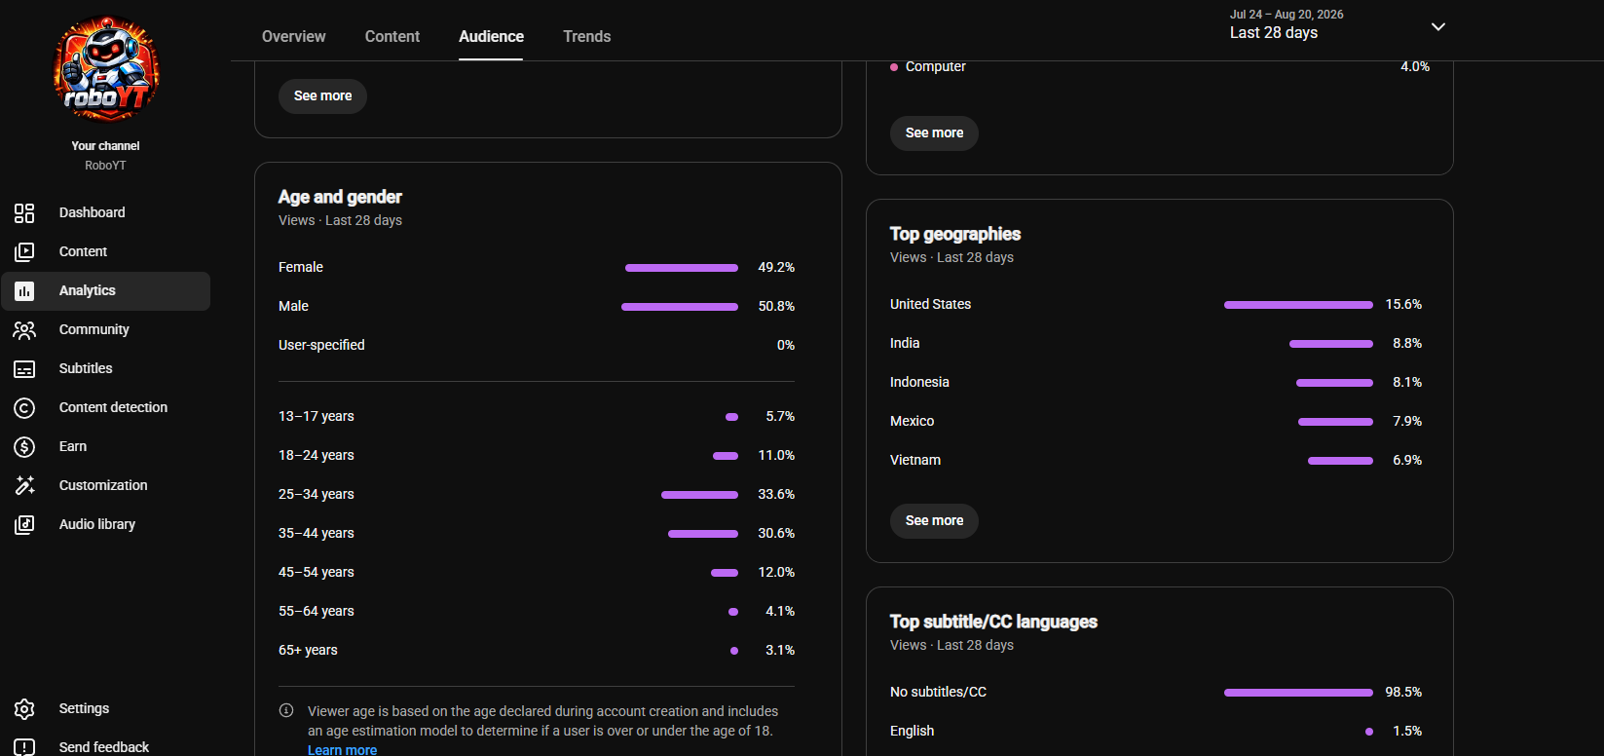Click the Female percentage bar
The width and height of the screenshot is (1604, 756).
[x=682, y=268]
